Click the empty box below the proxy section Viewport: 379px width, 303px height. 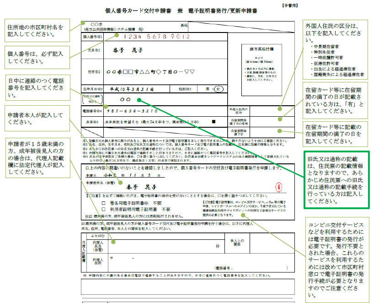[188, 287]
